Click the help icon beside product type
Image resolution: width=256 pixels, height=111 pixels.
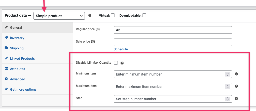tap(90, 15)
